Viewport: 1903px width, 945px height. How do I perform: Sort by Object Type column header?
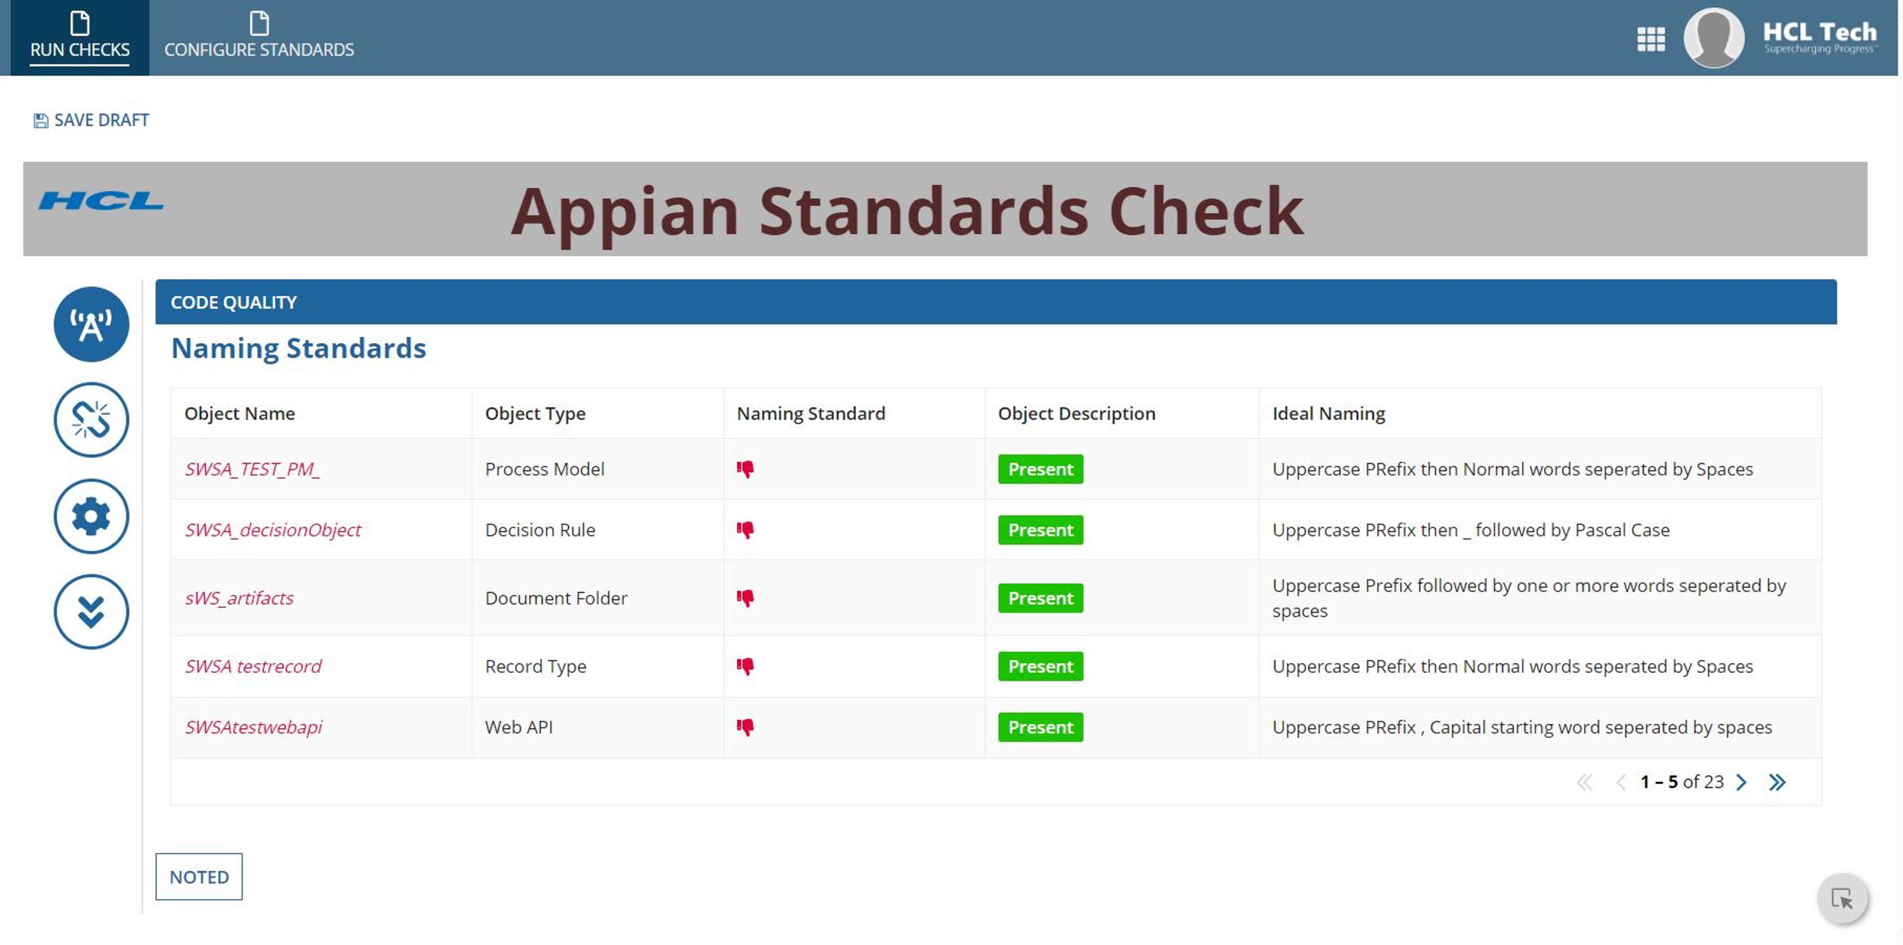coord(535,414)
